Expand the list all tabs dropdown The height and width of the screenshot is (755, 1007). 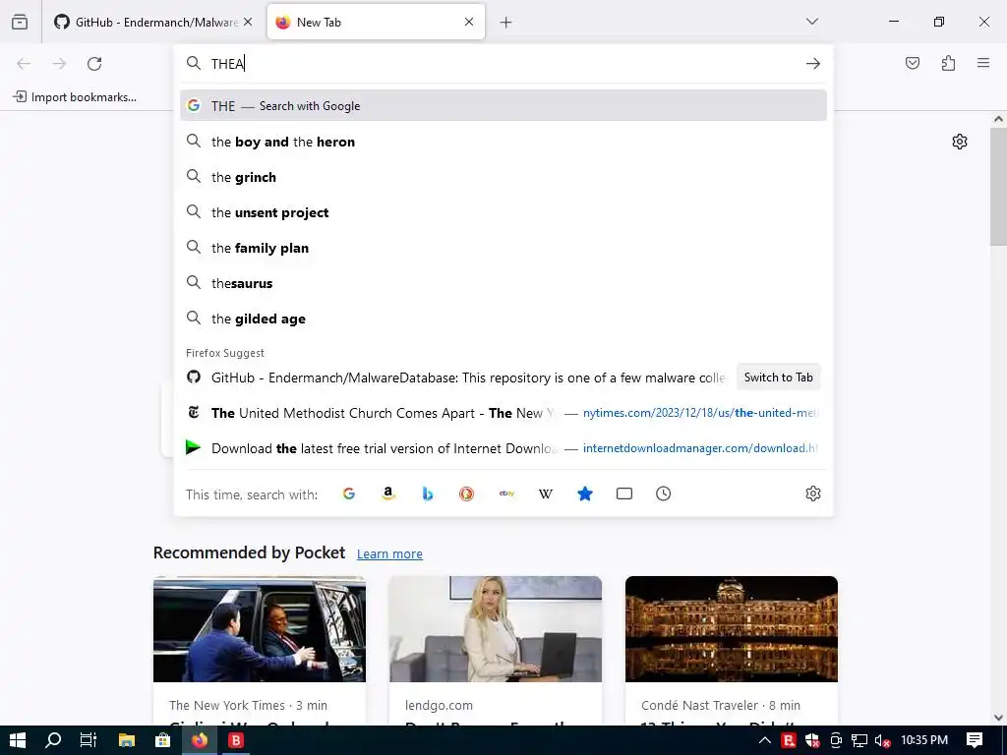(x=811, y=22)
